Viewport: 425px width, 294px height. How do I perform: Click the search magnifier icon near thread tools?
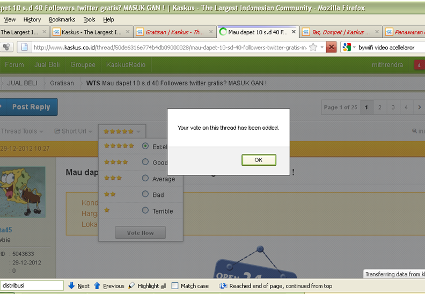tap(414, 131)
